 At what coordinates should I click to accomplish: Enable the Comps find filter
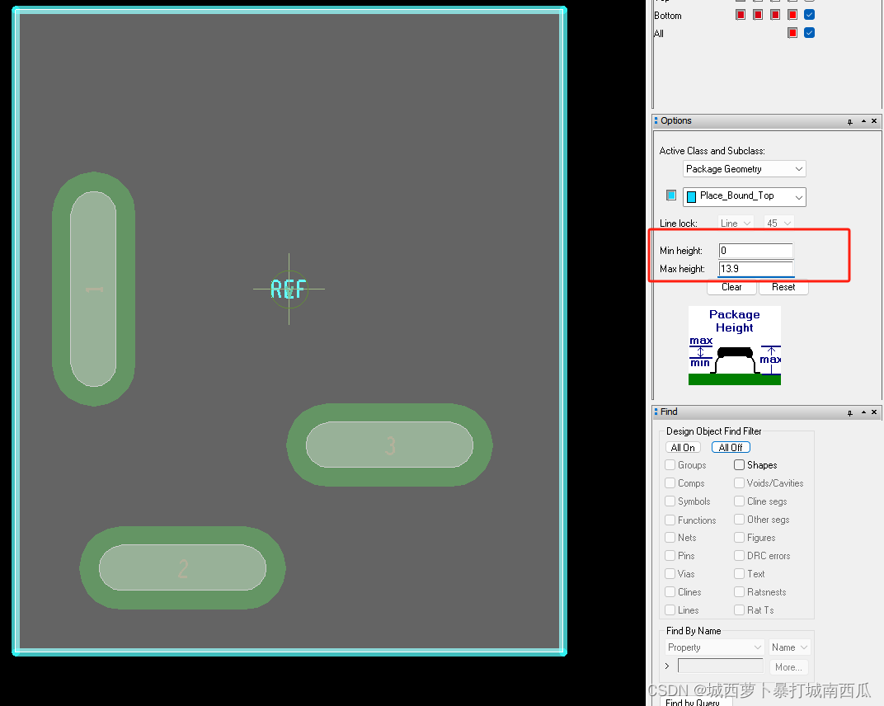(x=670, y=482)
